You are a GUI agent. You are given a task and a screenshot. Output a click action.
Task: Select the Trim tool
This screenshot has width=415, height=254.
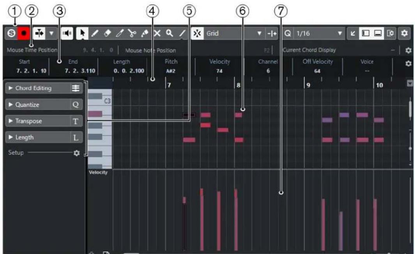(x=120, y=33)
